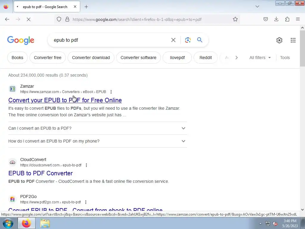Open more options for PDF2Go result

(86, 202)
